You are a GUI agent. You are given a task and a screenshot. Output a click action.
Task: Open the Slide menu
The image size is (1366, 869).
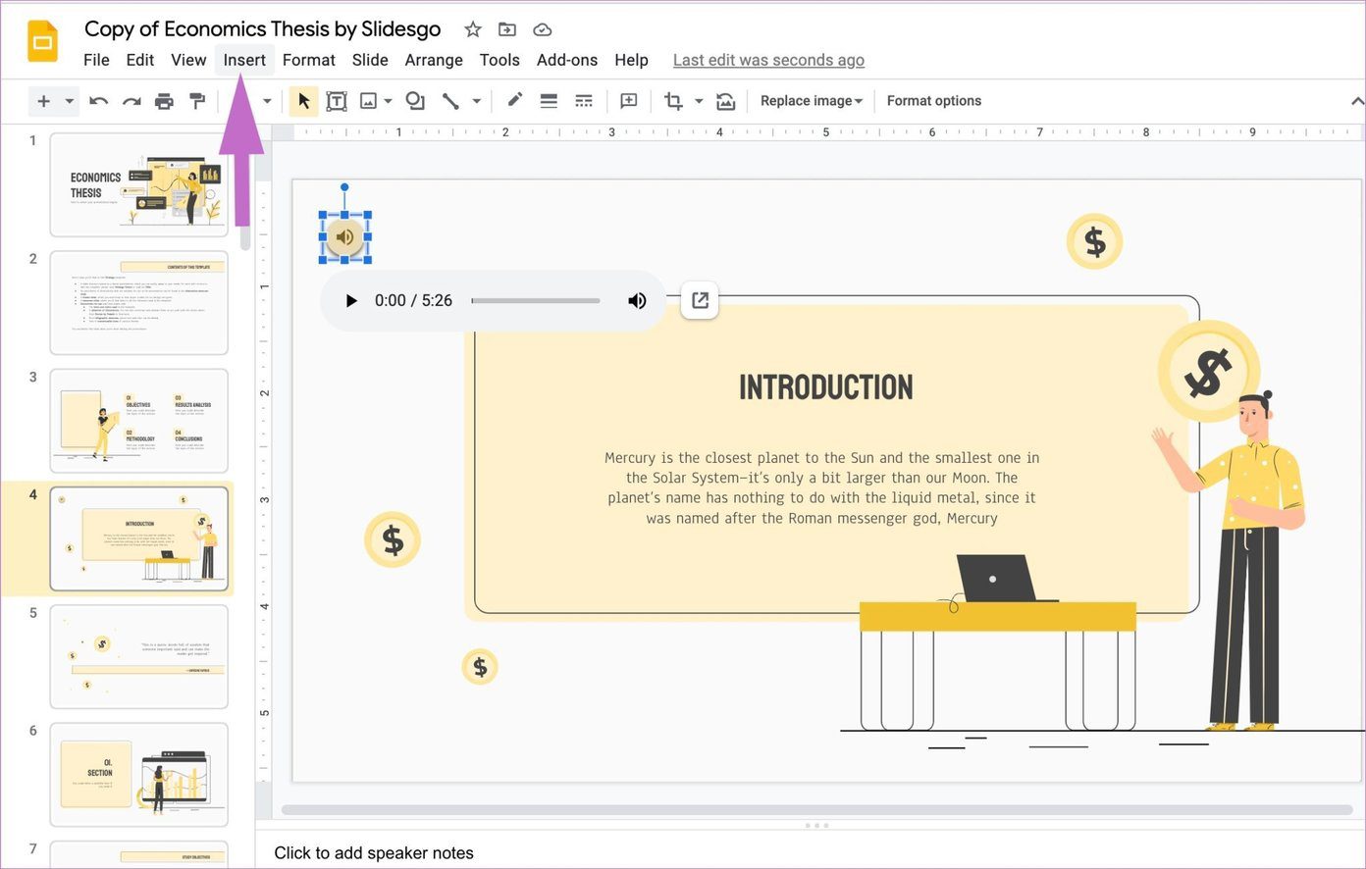click(x=370, y=60)
